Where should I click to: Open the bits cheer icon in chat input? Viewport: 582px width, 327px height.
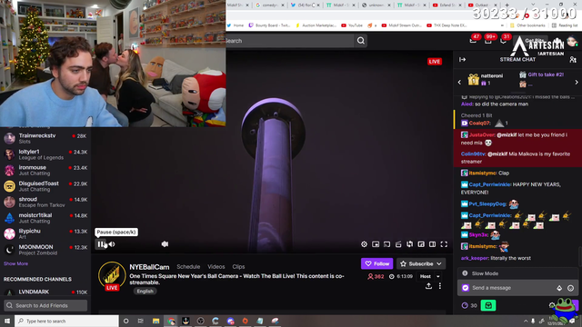coord(559,288)
